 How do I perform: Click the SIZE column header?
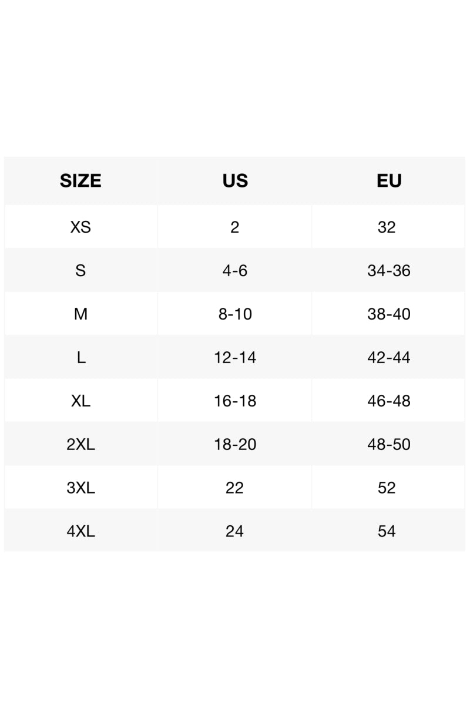80,180
